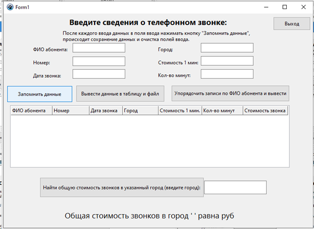Focus the Стоимость 1 мин input field

click(227, 61)
